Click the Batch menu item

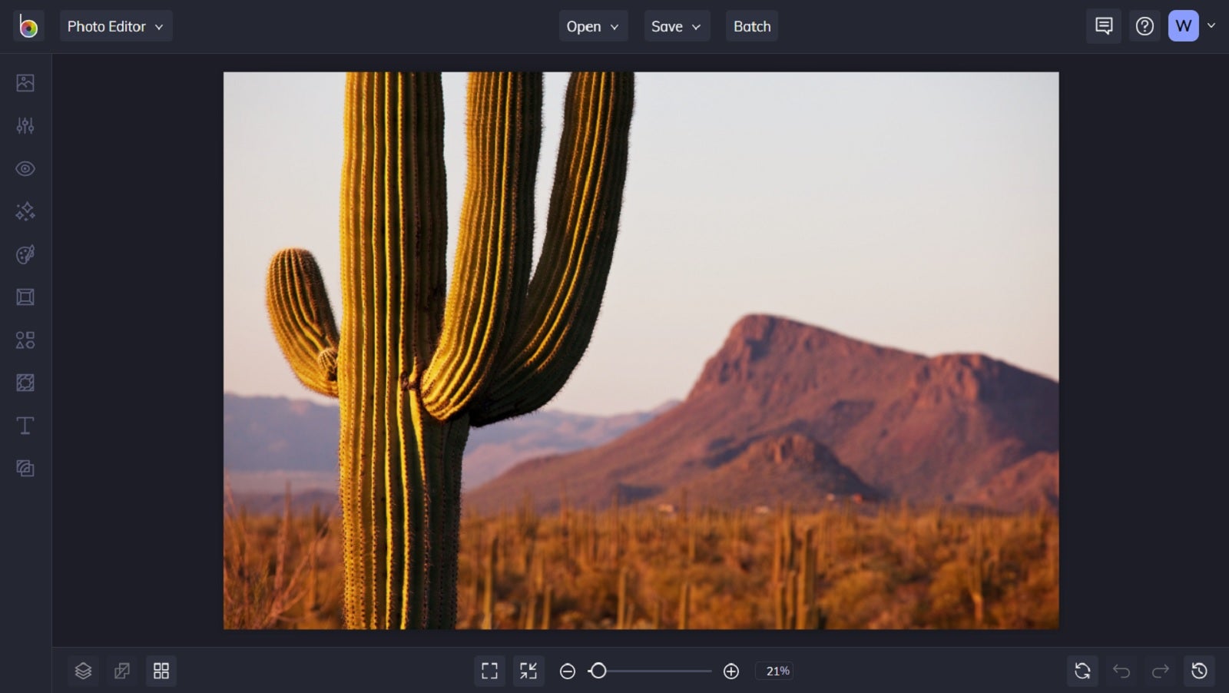click(751, 25)
